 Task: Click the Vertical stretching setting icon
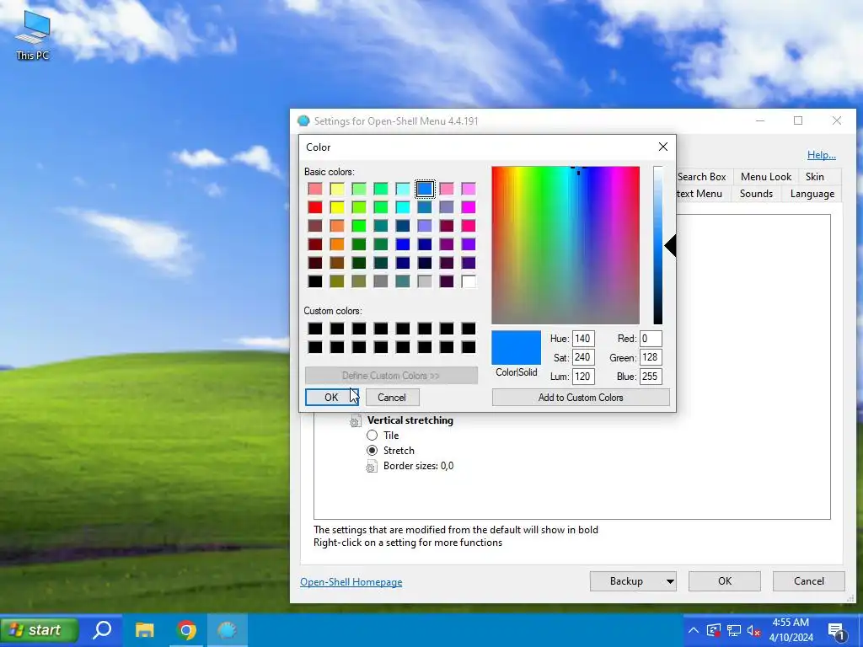click(356, 421)
